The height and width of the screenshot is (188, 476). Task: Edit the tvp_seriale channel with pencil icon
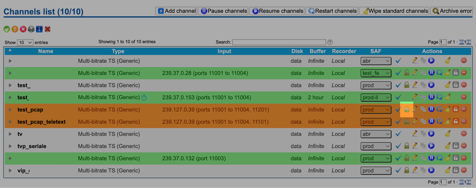[415, 146]
